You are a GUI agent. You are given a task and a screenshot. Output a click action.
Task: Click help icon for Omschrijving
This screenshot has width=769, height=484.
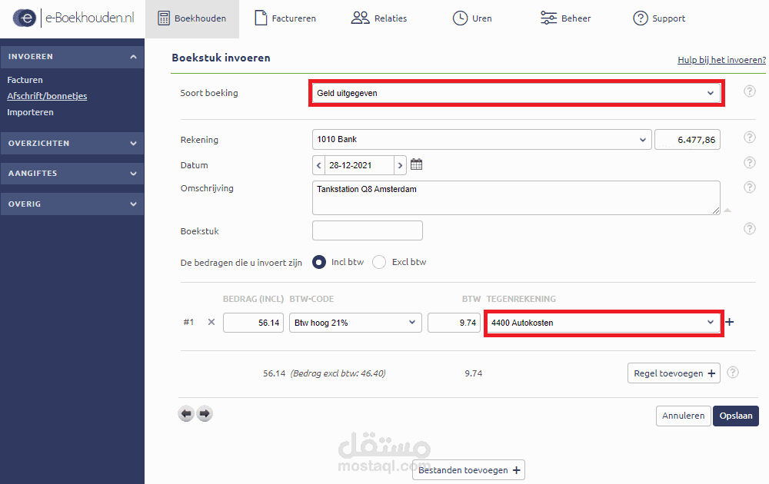[x=749, y=187]
